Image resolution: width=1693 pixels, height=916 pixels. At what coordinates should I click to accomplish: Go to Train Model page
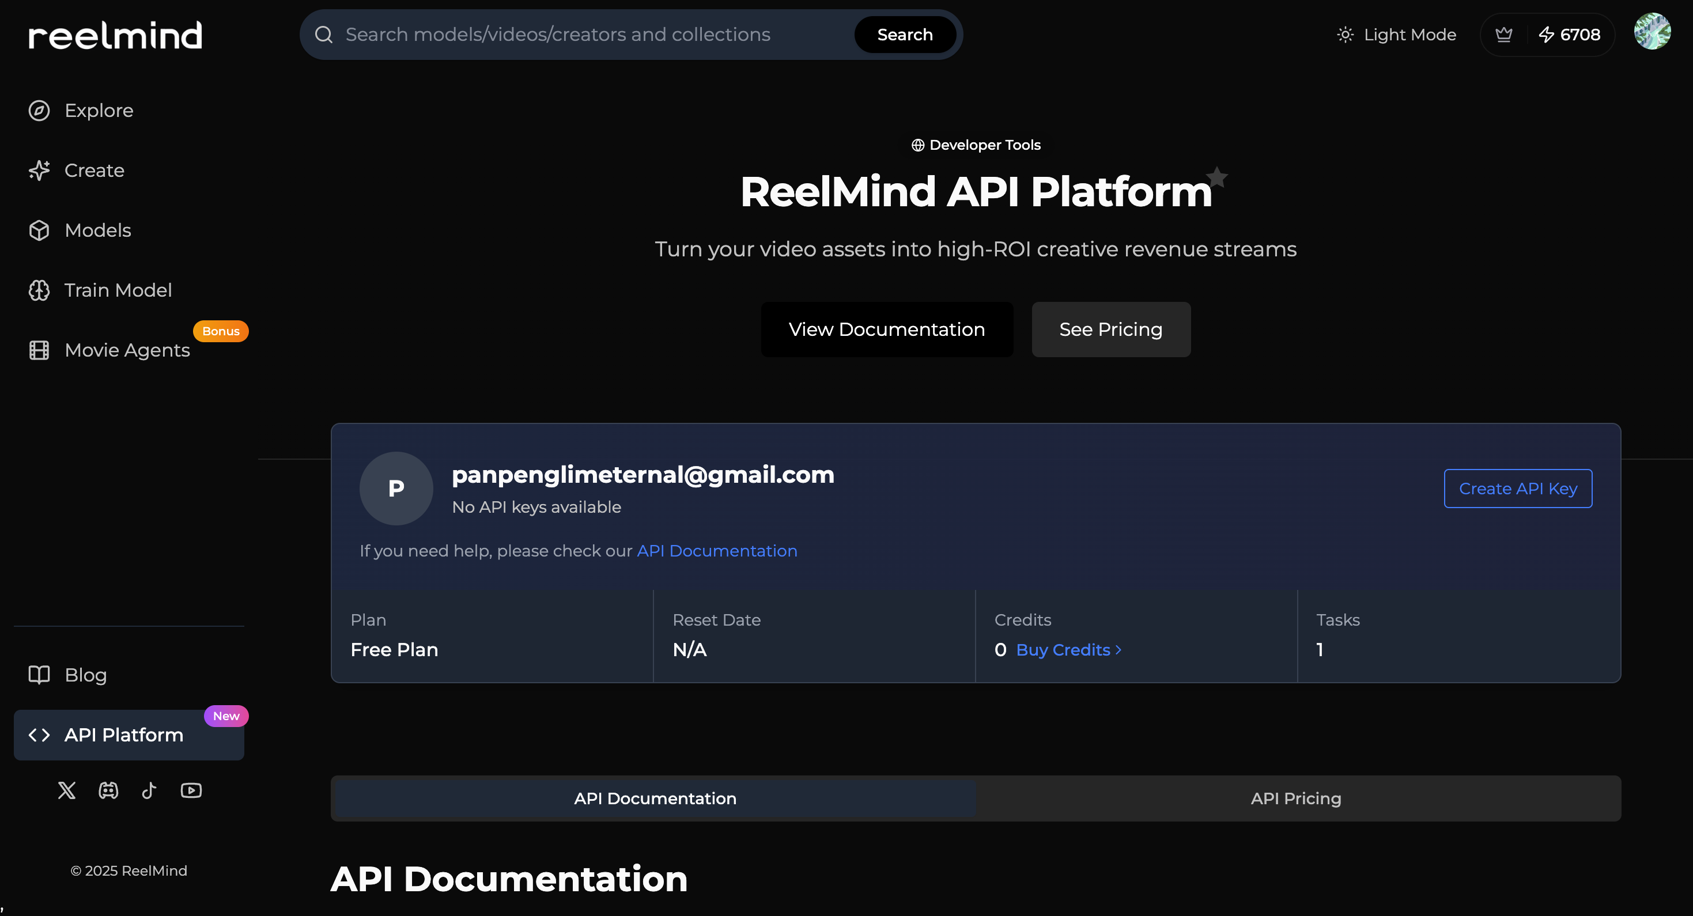(118, 290)
